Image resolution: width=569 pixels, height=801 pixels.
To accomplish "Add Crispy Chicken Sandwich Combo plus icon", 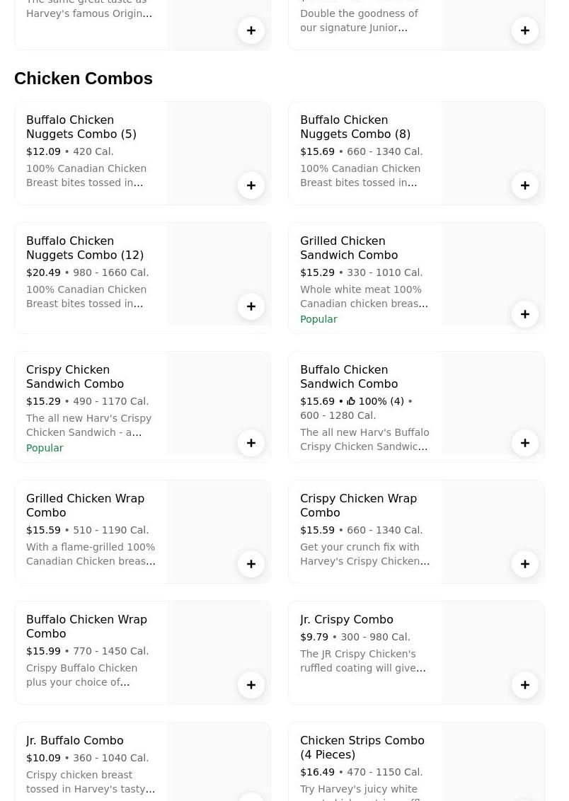I will point(251,443).
